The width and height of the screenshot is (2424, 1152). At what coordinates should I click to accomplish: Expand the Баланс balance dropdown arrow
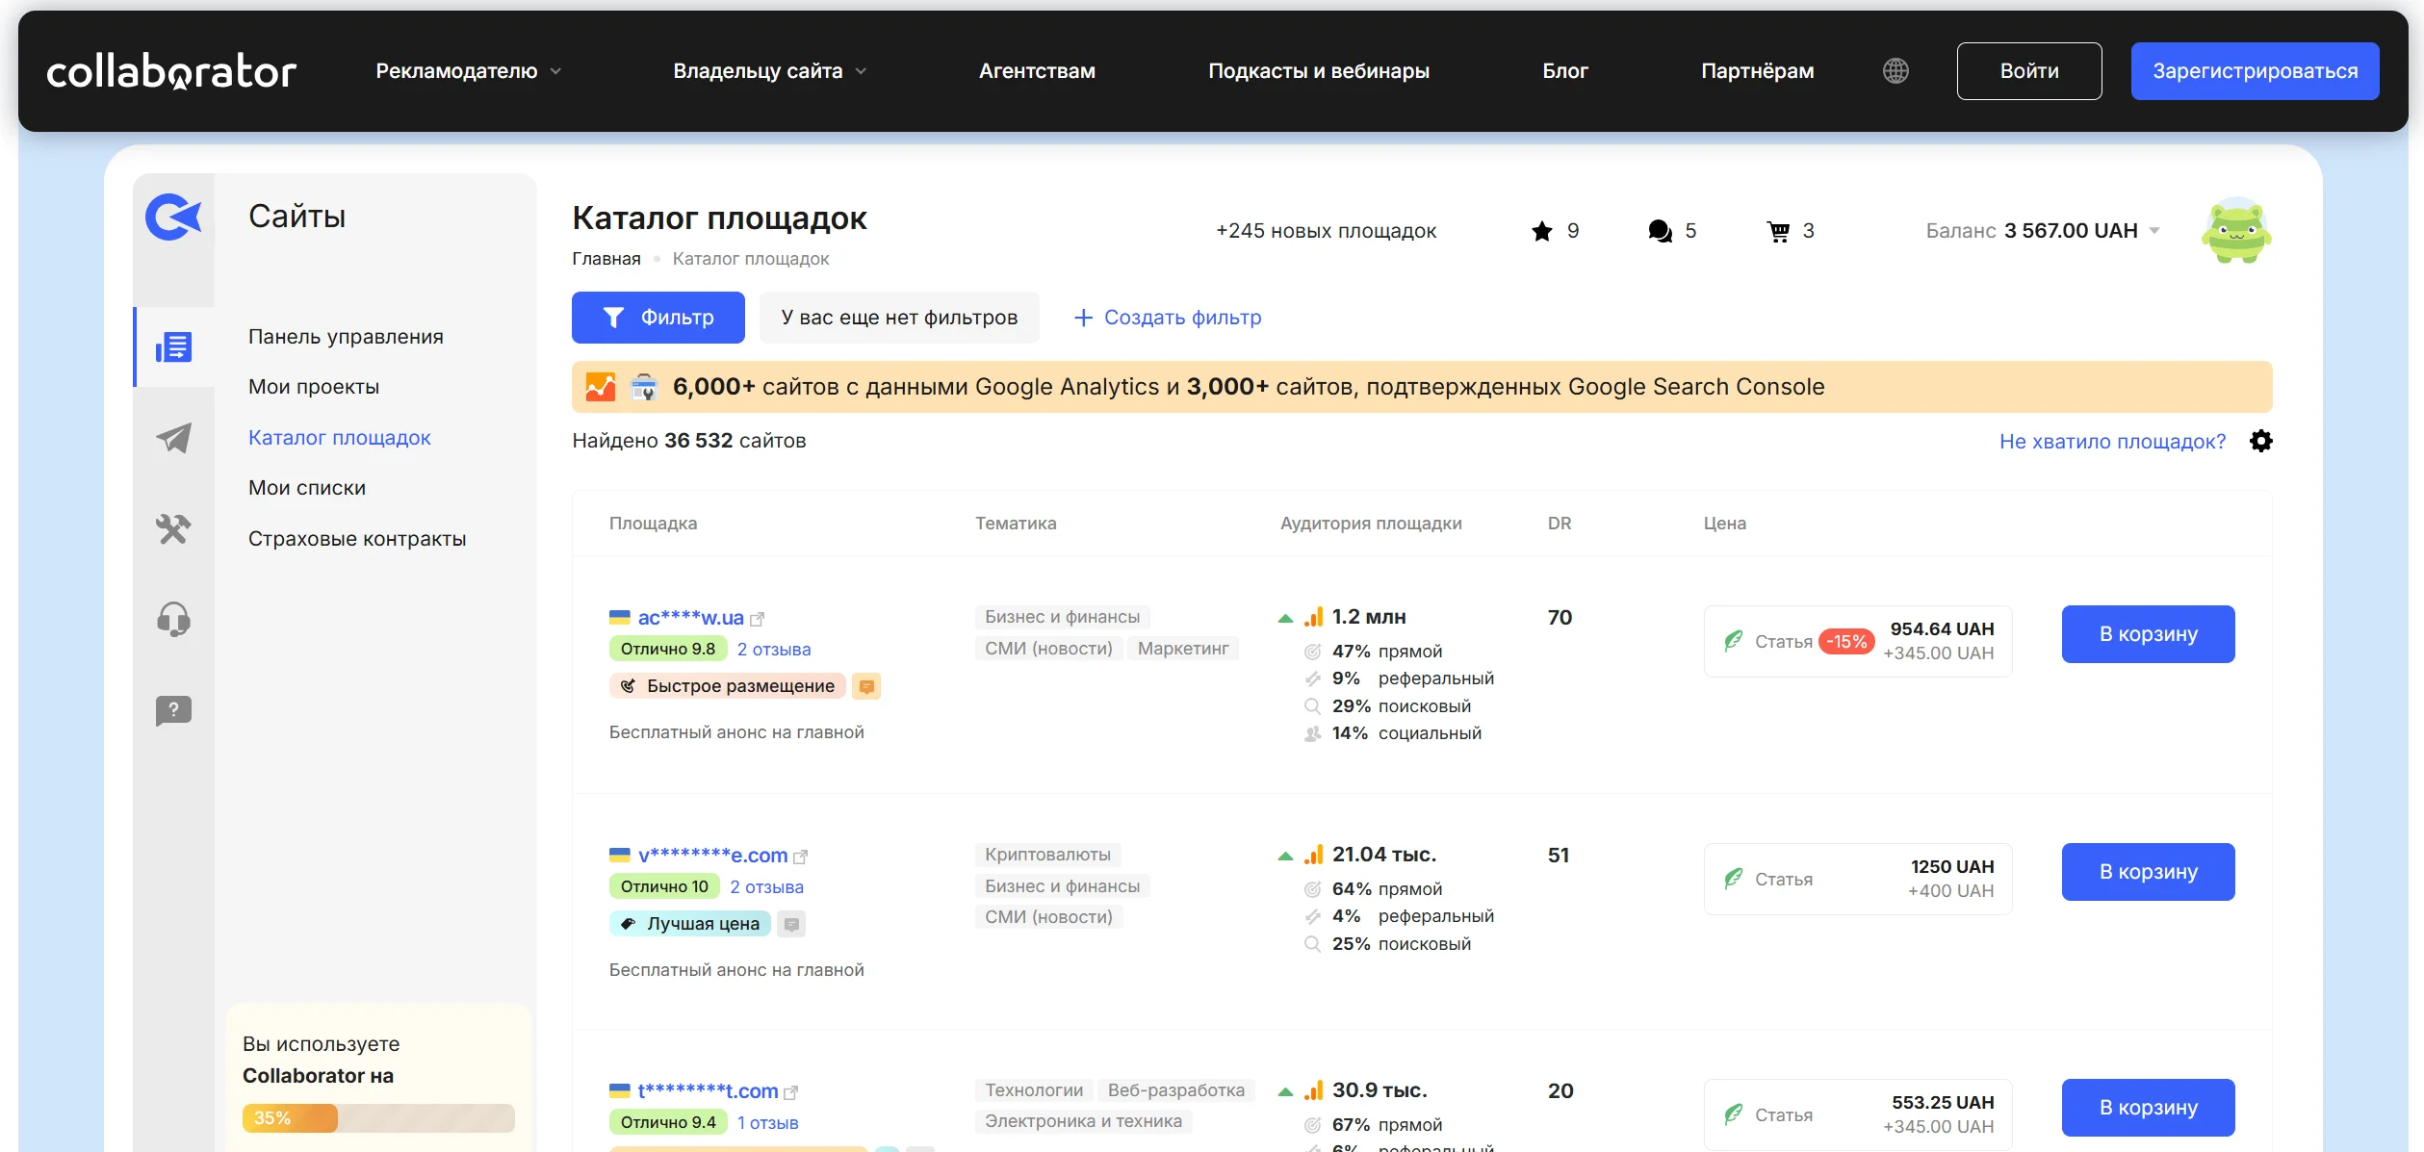[x=2154, y=231]
